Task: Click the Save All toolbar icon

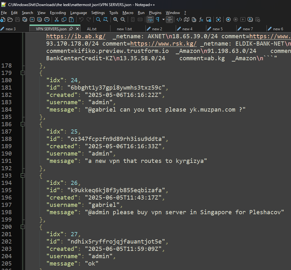Action: (25, 19)
